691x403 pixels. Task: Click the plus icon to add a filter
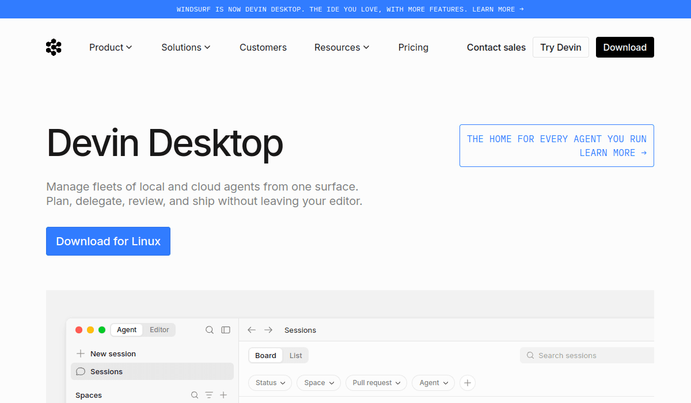coord(468,383)
